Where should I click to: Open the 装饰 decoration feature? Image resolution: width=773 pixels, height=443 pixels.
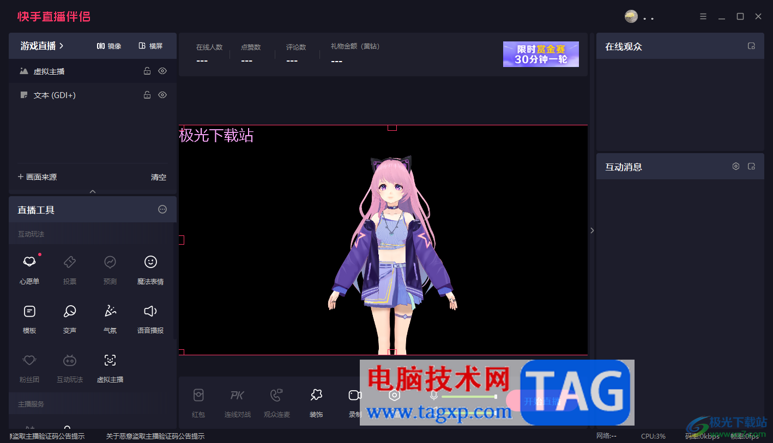pos(316,403)
